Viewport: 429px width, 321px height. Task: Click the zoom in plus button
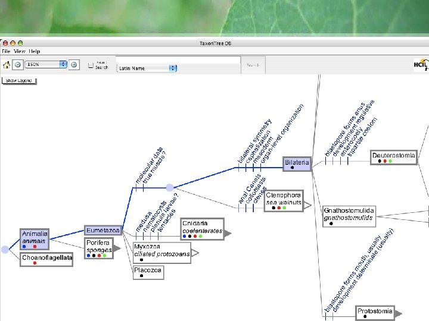74,65
